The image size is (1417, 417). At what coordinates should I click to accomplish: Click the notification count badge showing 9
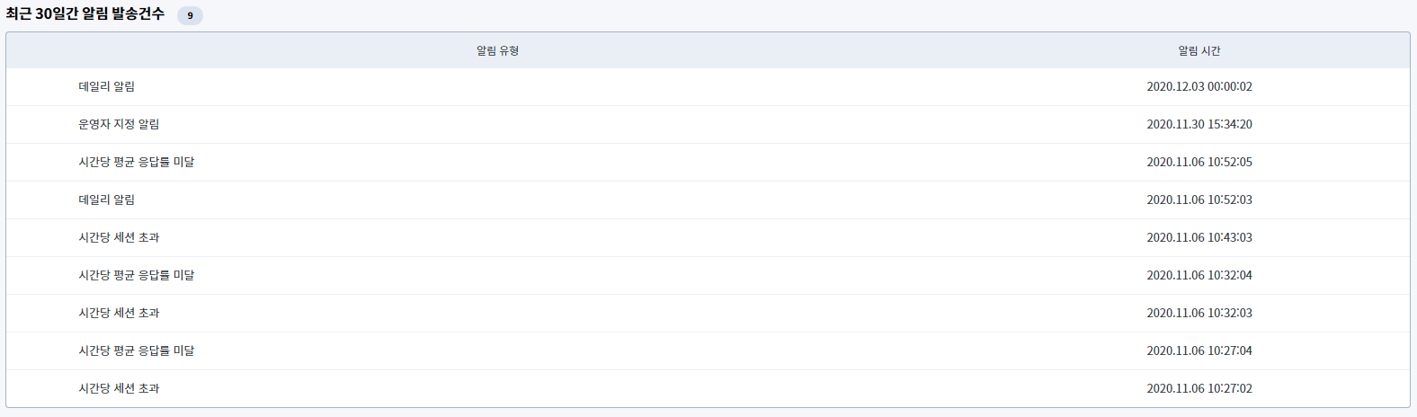click(190, 15)
